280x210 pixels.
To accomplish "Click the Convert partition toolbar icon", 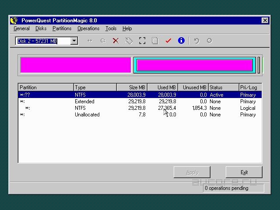I will coord(103,41).
